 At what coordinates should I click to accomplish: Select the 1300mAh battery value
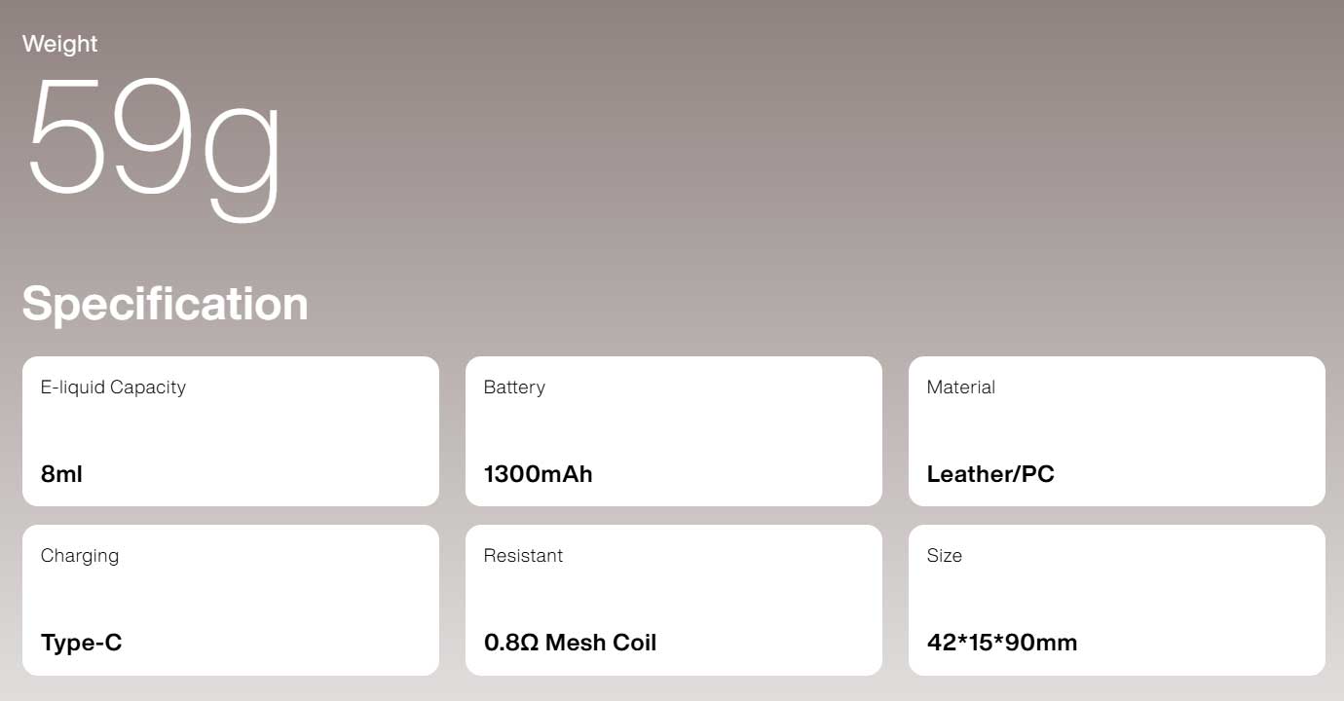pos(538,474)
